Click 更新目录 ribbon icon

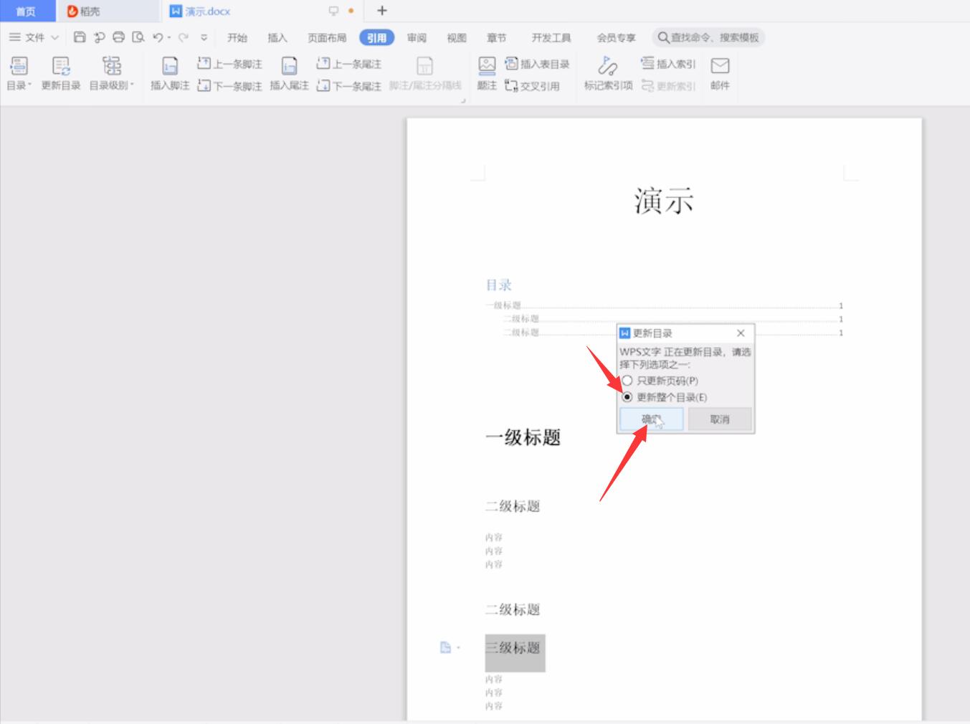[61, 73]
